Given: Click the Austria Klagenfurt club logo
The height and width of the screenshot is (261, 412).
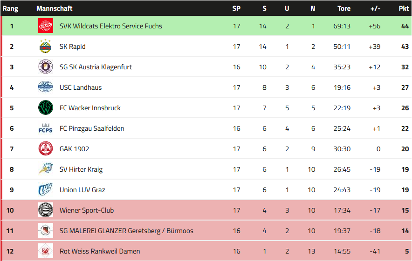Looking at the screenshot, I should pyautogui.click(x=46, y=67).
